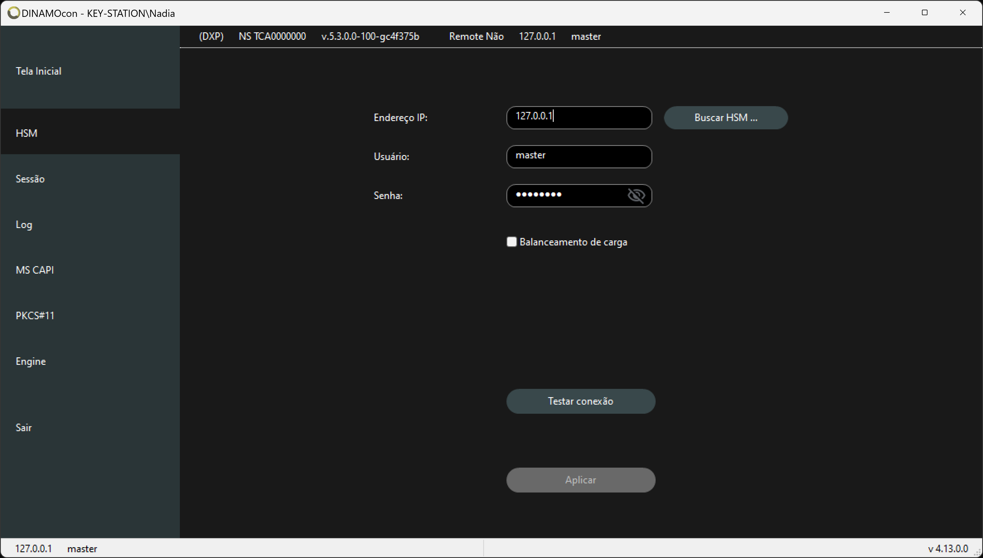Screen dimensions: 983x558
Task: Go to Log section
Action: click(x=90, y=224)
